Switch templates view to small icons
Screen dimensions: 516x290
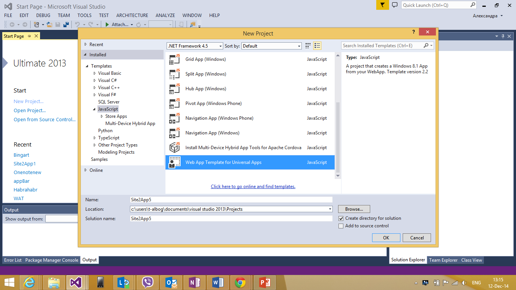(x=308, y=46)
